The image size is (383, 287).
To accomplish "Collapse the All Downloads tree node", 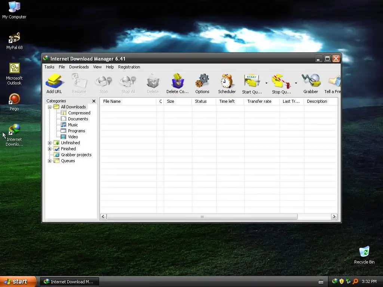I will 50,107.
